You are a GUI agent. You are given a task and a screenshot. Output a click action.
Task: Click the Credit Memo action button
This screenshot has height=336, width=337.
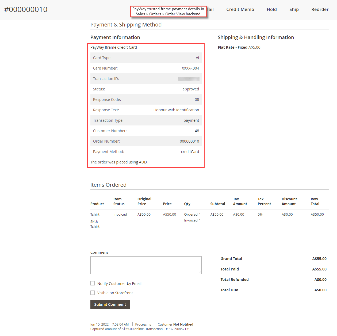point(240,9)
